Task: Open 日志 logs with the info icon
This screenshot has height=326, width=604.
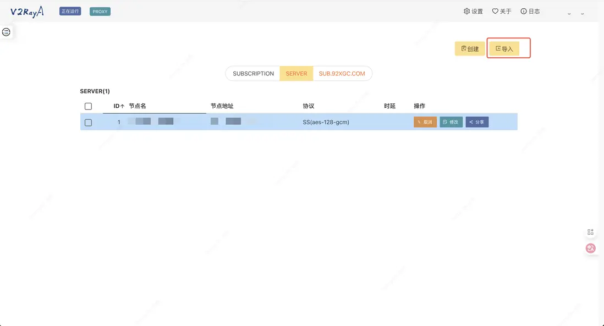Action: coord(530,12)
